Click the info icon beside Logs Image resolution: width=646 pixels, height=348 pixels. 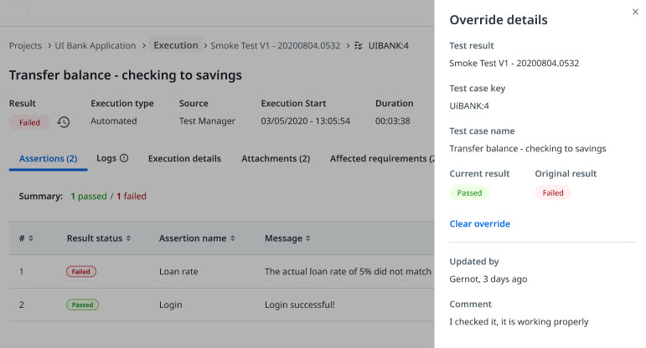pyautogui.click(x=124, y=158)
